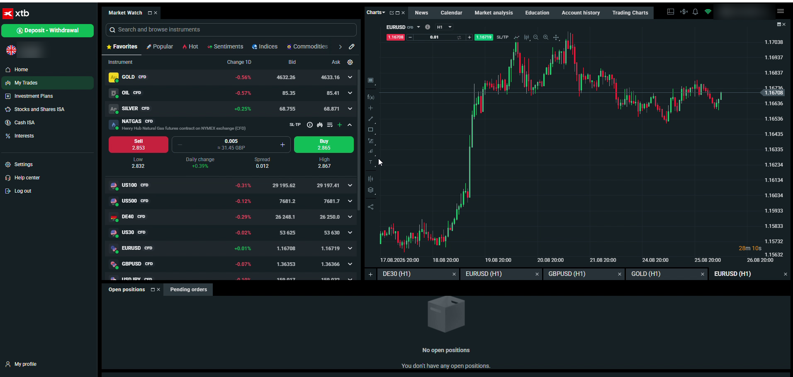Viewport: 793px width, 377px height.
Task: Select the trend line drawing tool
Action: pos(371,119)
